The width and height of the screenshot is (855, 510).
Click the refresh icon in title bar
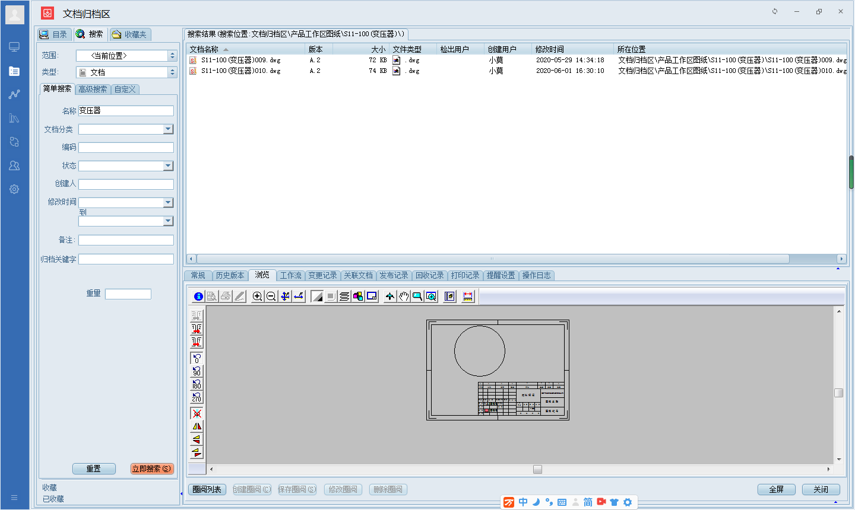tap(775, 11)
